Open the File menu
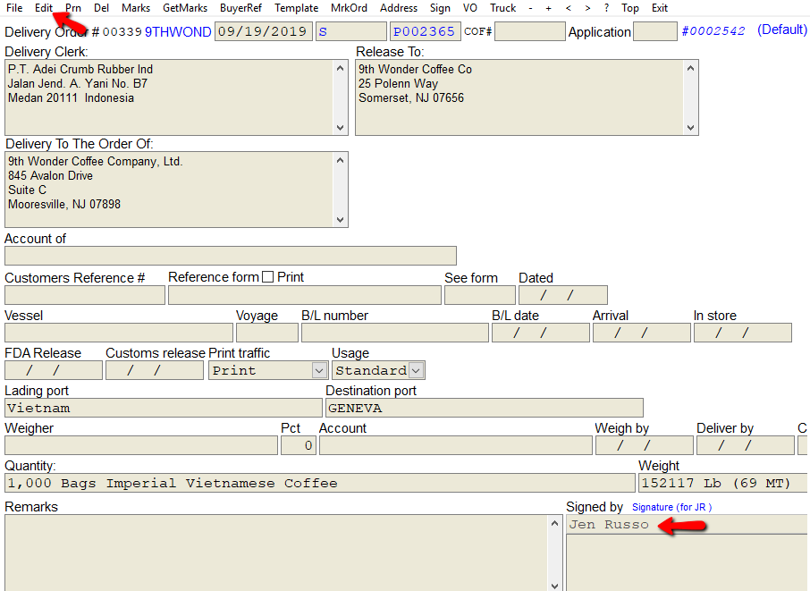The width and height of the screenshot is (810, 591). pyautogui.click(x=14, y=8)
